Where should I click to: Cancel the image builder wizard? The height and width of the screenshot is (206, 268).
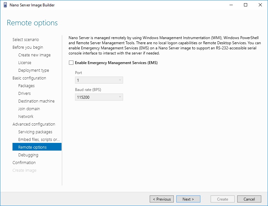pos(249,199)
